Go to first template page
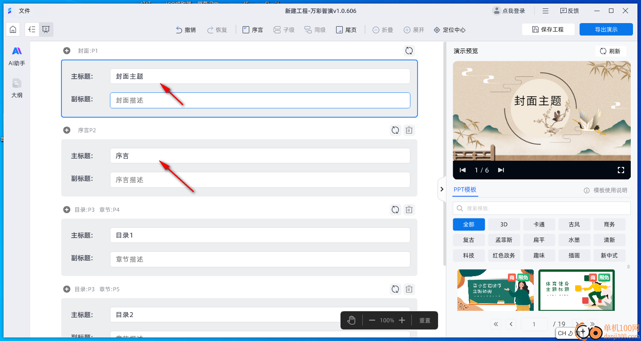641x341 pixels. pos(497,324)
